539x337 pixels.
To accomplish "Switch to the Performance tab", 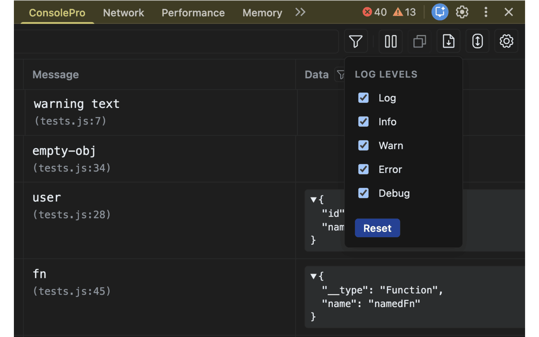I will (x=193, y=13).
